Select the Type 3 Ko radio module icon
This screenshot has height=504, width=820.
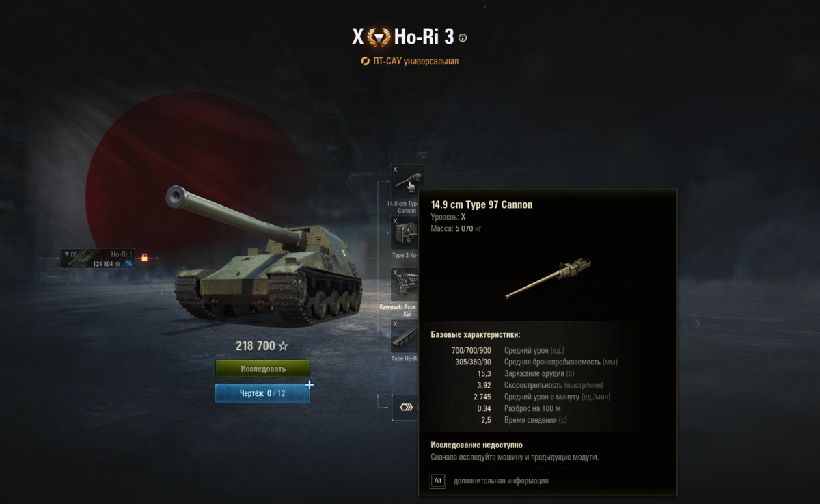(404, 233)
